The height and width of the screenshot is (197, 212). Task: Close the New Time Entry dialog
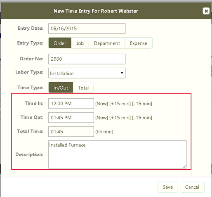(206, 11)
